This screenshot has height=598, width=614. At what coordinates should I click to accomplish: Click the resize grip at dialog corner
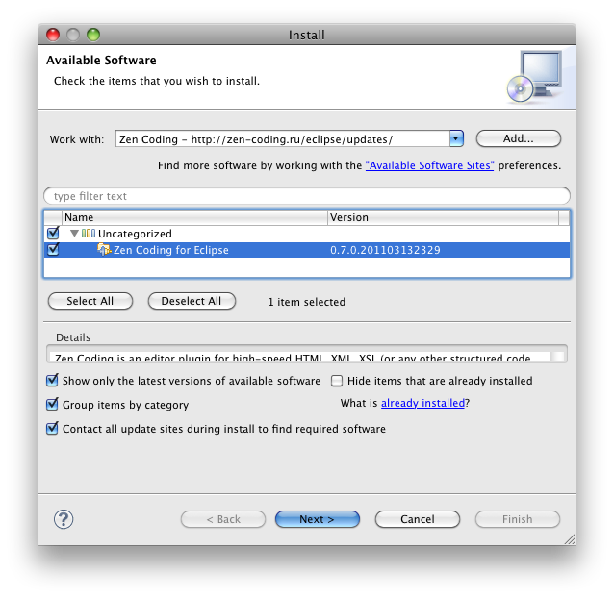coord(570,539)
